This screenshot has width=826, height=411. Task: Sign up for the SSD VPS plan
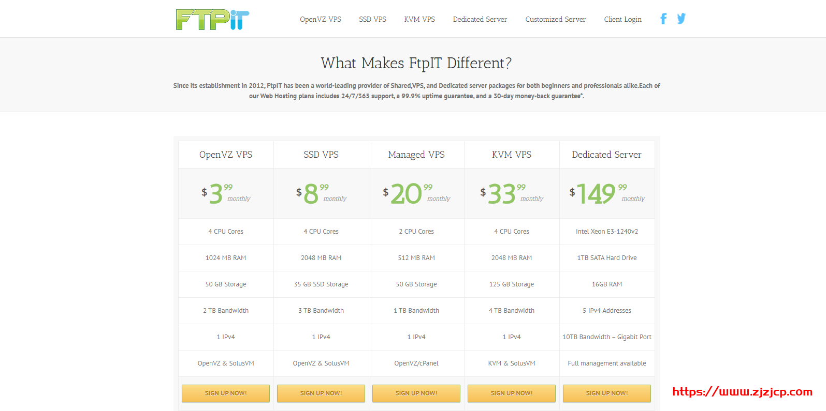tap(321, 393)
